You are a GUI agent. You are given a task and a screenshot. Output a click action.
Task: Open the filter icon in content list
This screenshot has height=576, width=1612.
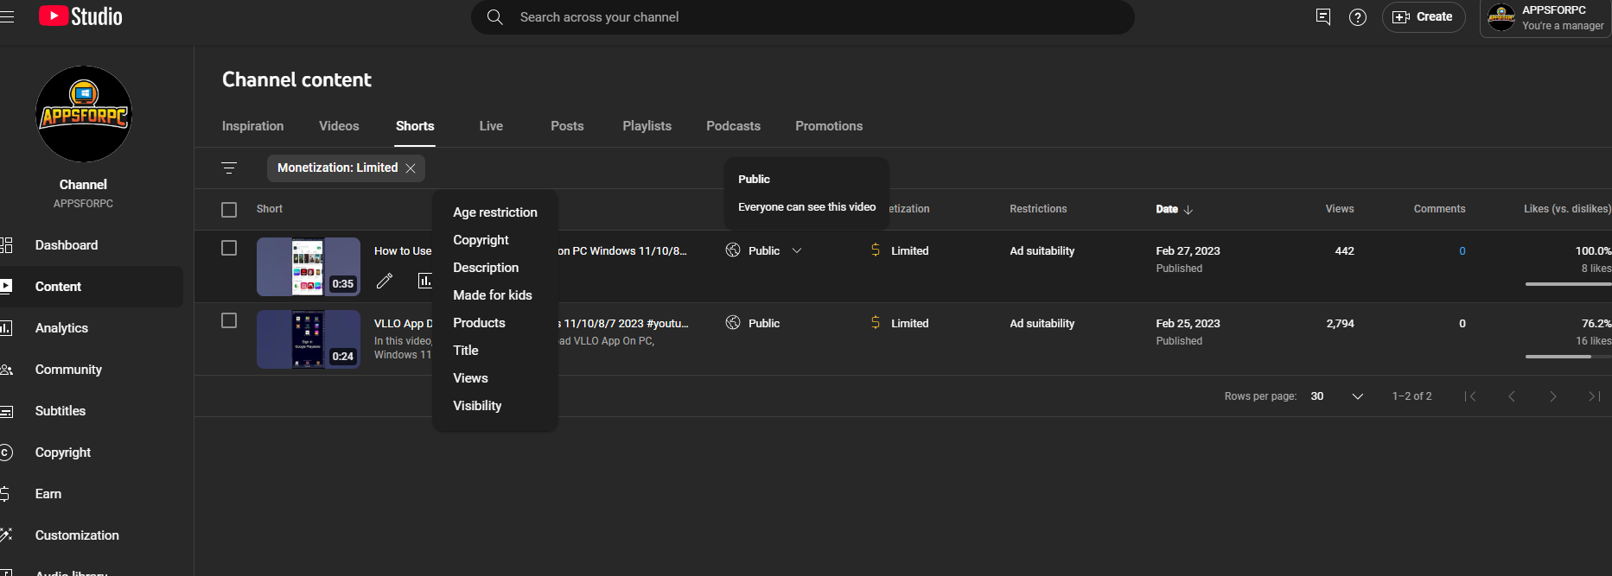pyautogui.click(x=229, y=168)
